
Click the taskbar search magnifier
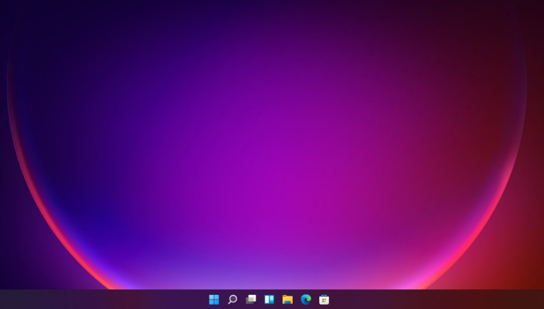click(232, 299)
